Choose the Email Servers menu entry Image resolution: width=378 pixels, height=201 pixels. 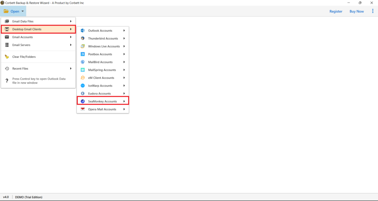tap(38, 45)
